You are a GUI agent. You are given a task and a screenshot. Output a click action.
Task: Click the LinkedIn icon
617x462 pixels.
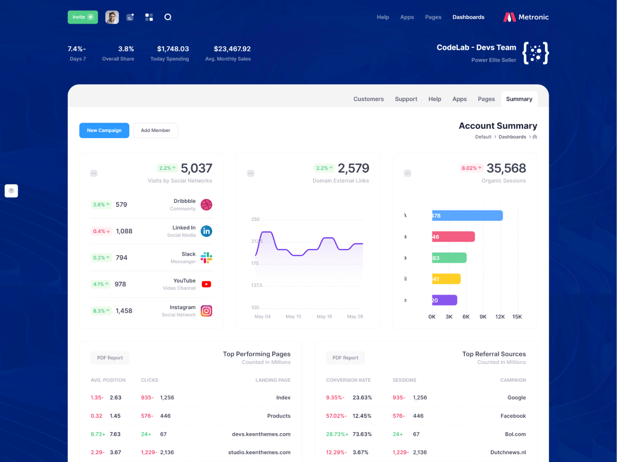point(206,231)
